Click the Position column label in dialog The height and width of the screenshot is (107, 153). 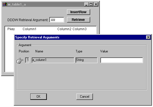(24, 51)
